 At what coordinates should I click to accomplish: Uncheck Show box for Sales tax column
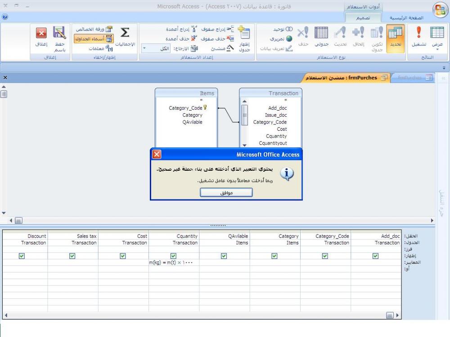coord(72,256)
